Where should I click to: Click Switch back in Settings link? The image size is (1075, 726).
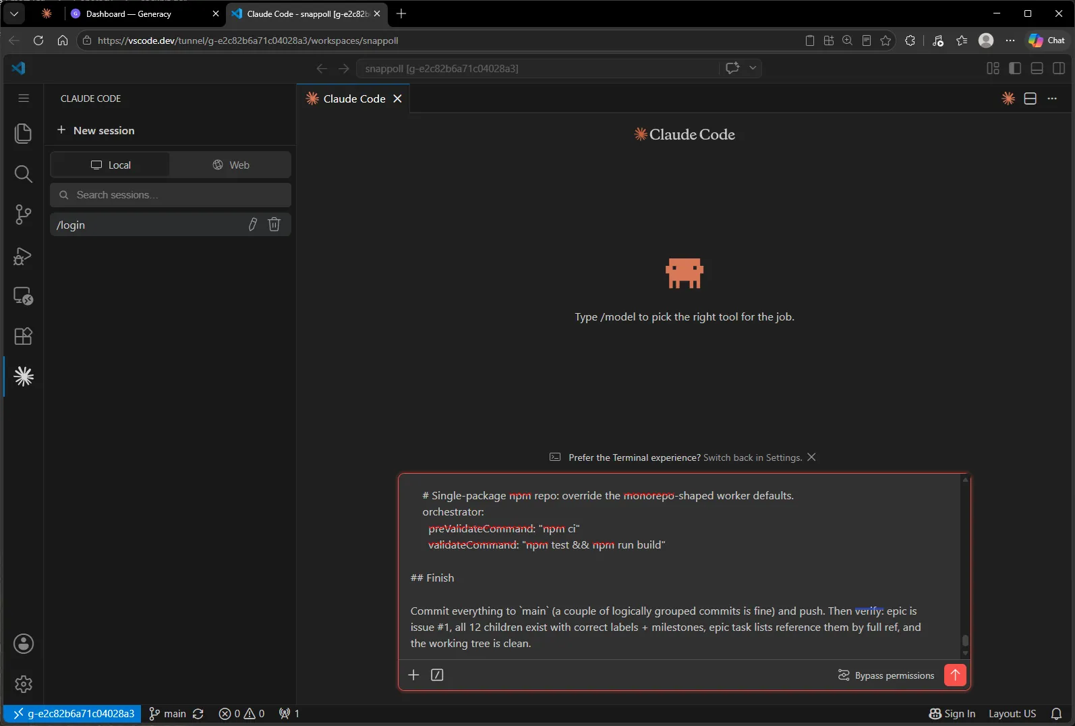[752, 457]
